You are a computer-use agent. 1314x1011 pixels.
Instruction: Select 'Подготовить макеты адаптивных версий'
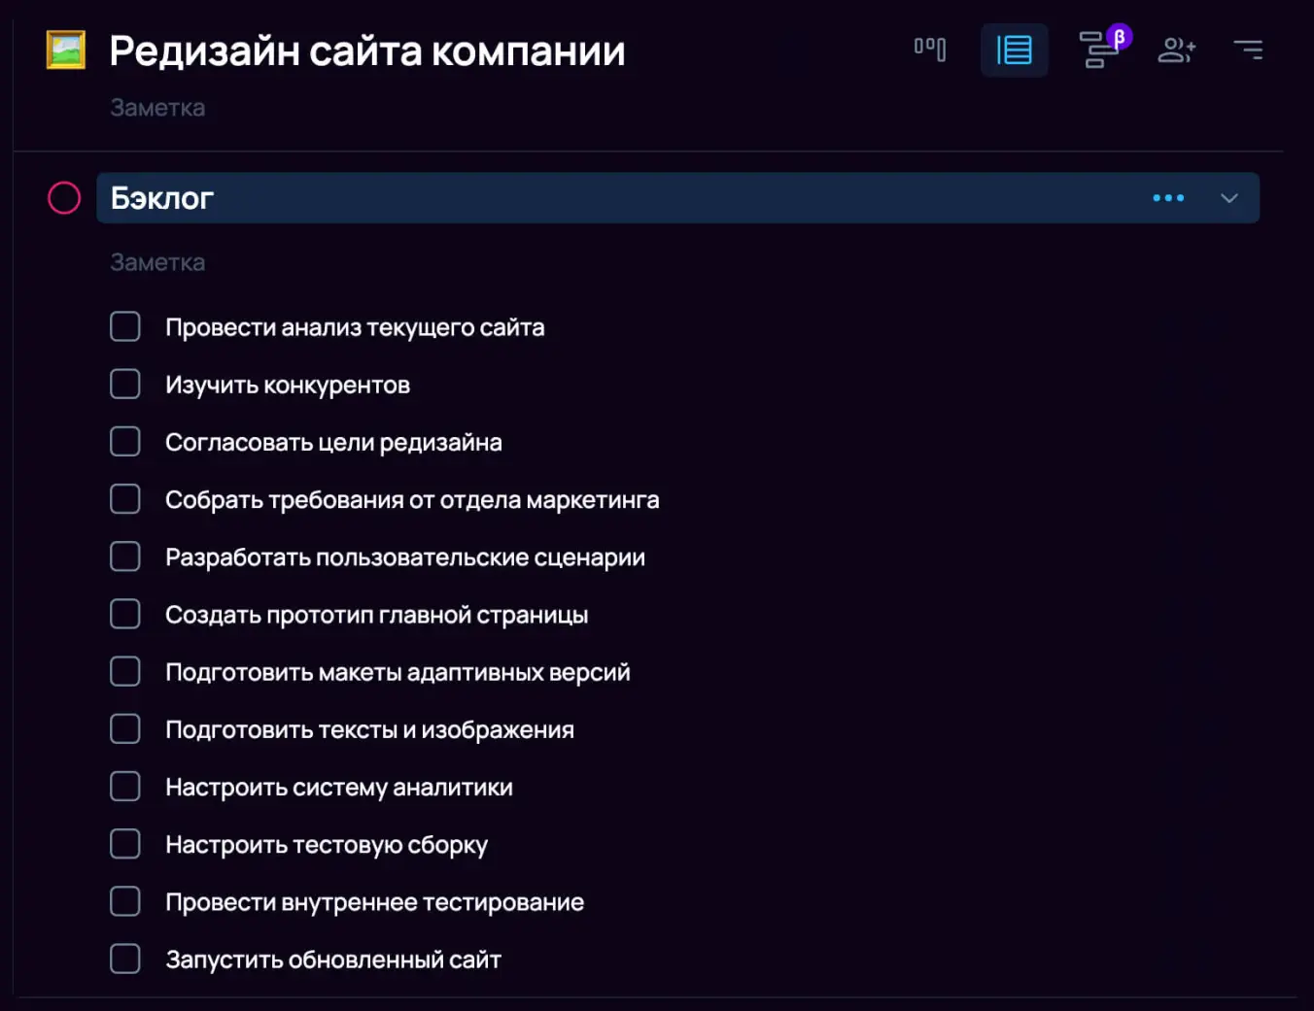[397, 671]
